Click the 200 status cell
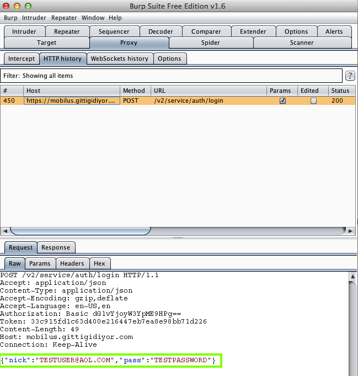The width and height of the screenshot is (358, 376). tap(341, 100)
